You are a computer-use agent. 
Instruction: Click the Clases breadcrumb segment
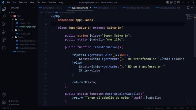tap(50, 12)
